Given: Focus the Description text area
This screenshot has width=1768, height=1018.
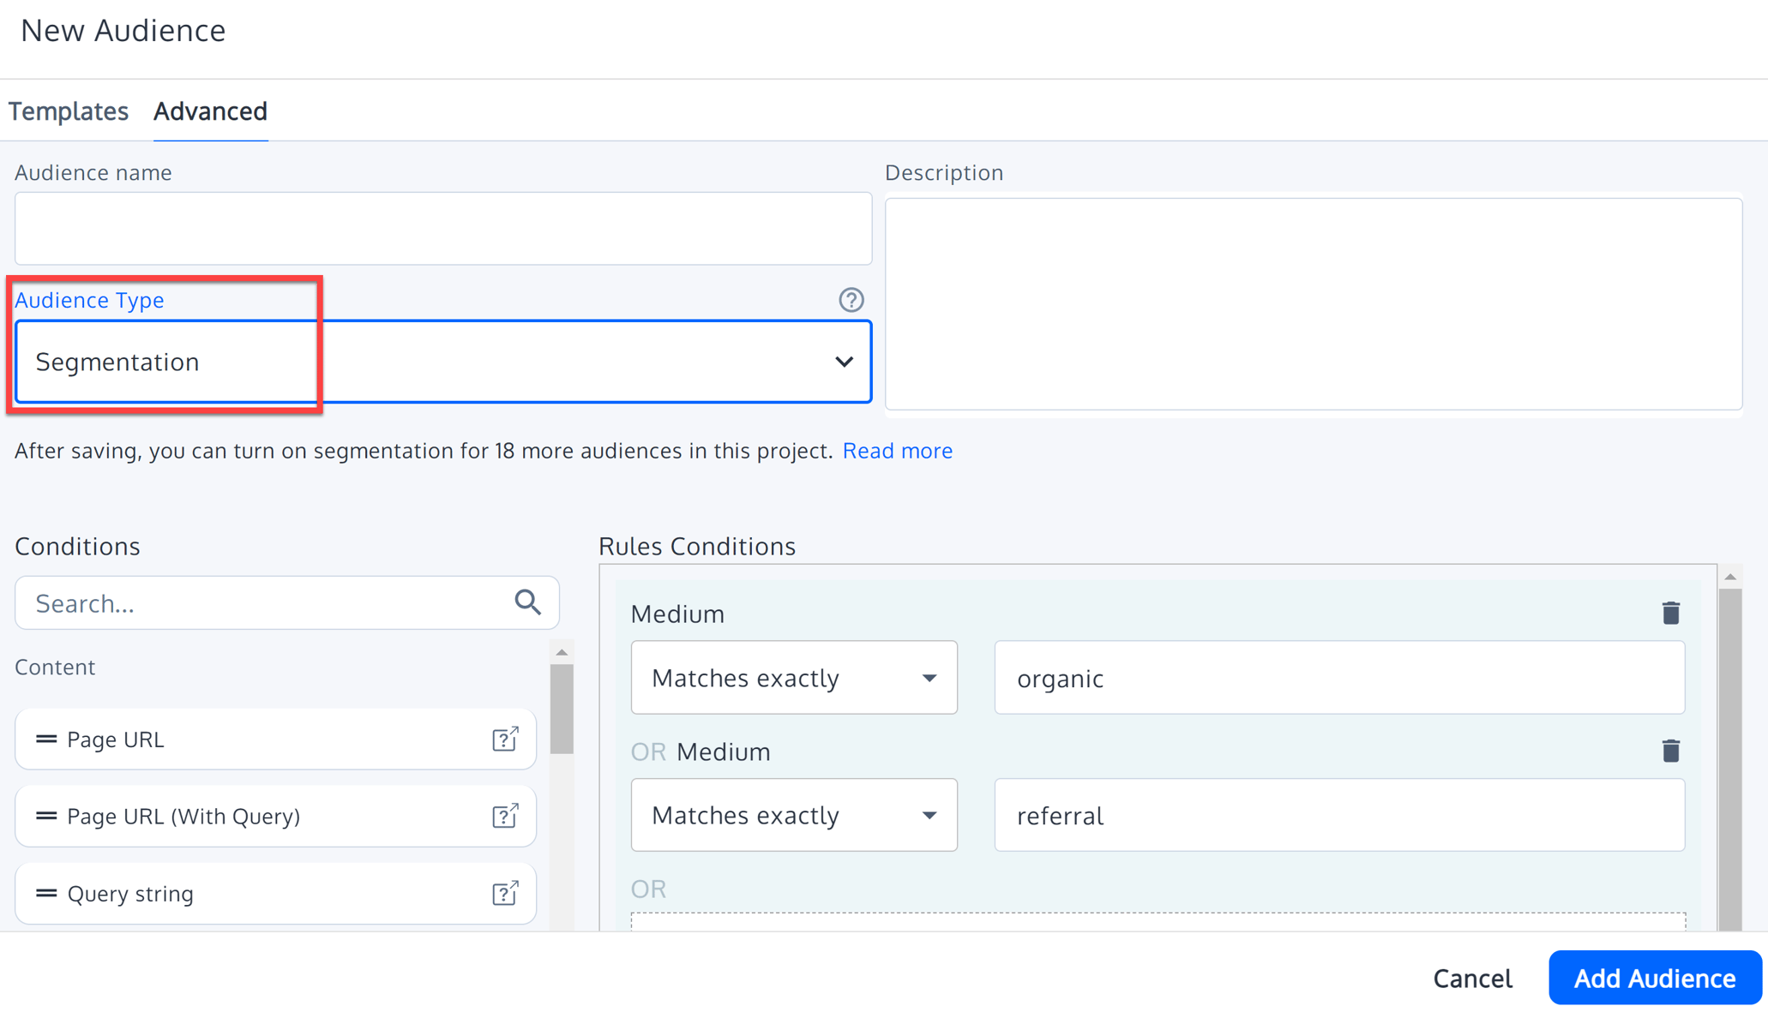Looking at the screenshot, I should [1313, 303].
